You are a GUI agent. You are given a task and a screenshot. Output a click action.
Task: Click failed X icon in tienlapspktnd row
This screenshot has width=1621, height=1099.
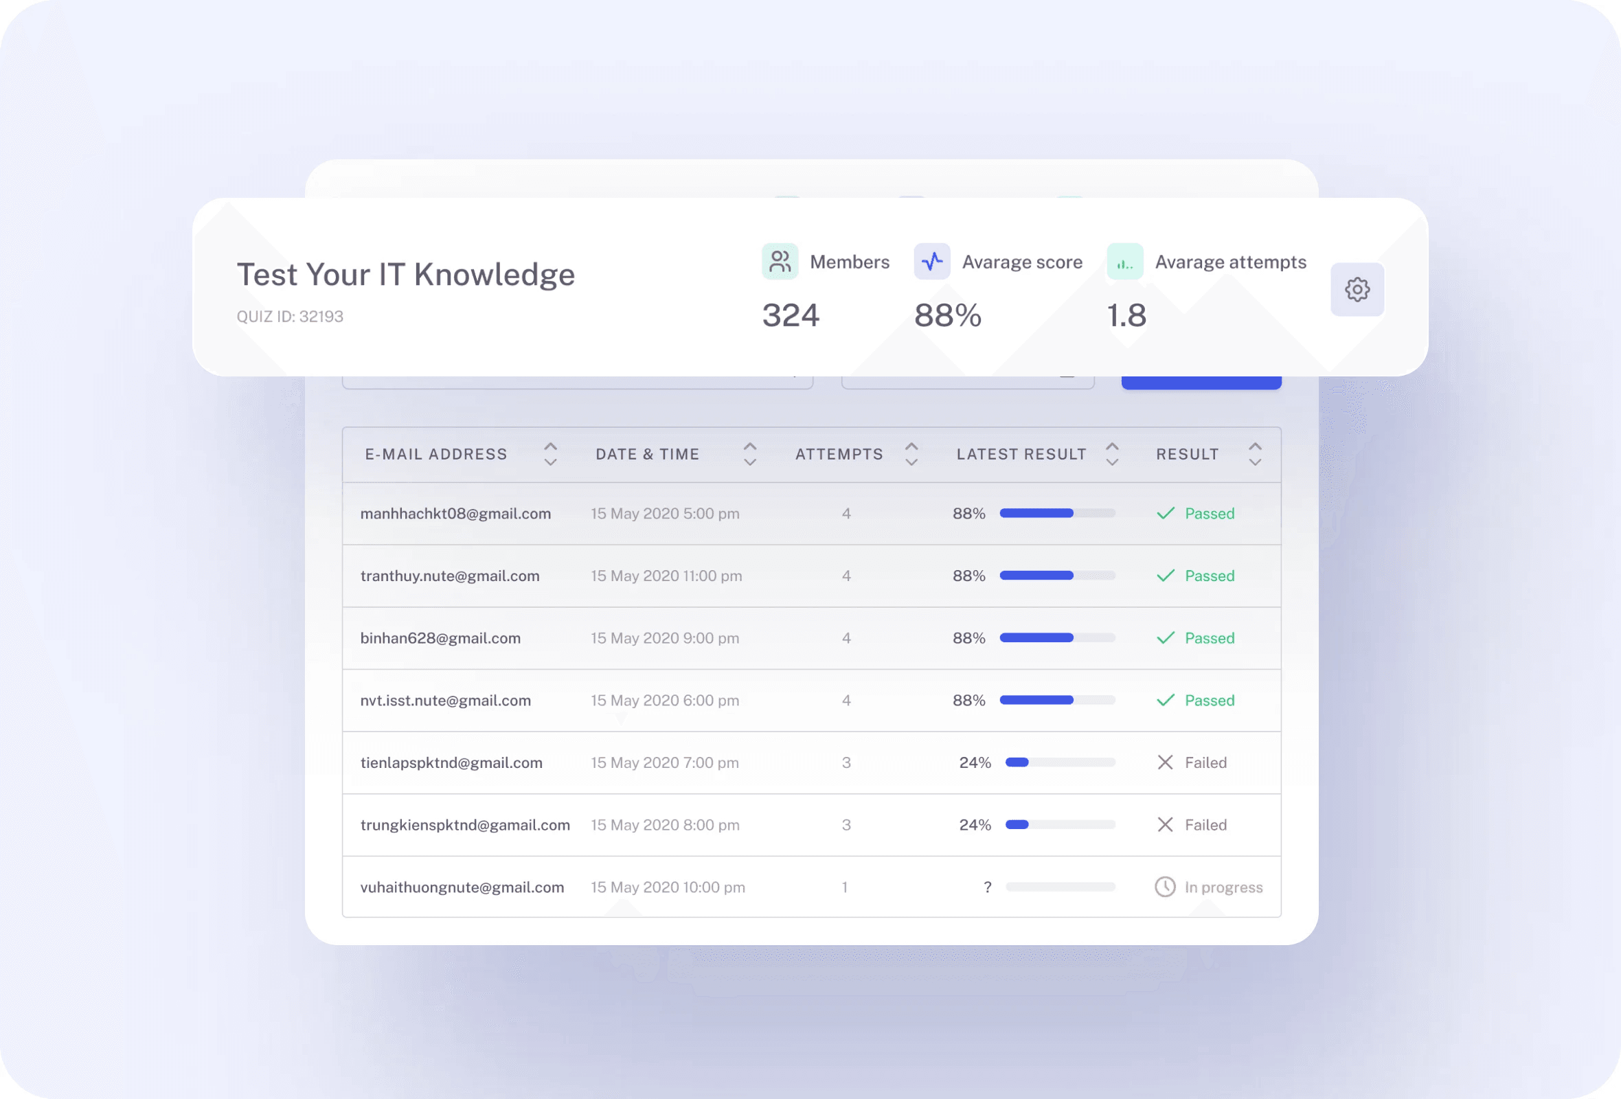(1165, 762)
